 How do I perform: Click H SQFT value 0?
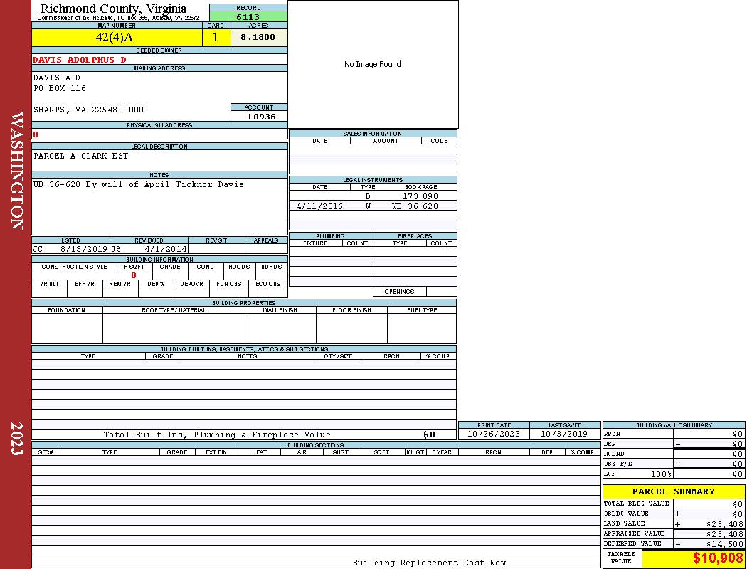(134, 275)
